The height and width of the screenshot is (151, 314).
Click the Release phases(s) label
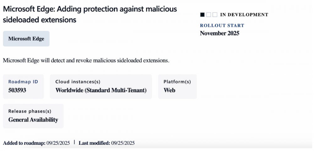pos(30,111)
